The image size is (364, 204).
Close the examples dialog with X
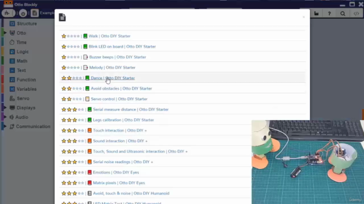pyautogui.click(x=304, y=17)
